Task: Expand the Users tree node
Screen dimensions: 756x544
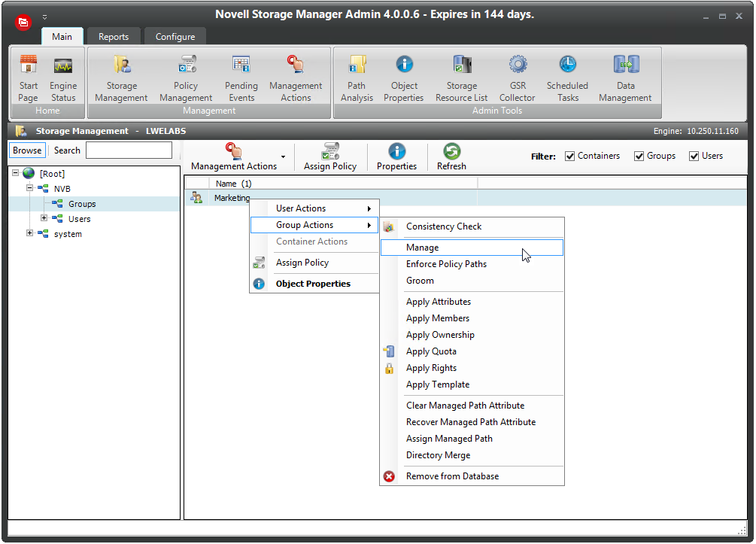Action: [44, 219]
